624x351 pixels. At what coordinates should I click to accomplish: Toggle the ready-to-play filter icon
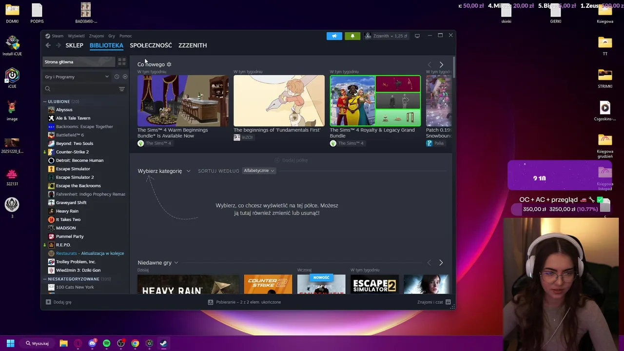[125, 77]
